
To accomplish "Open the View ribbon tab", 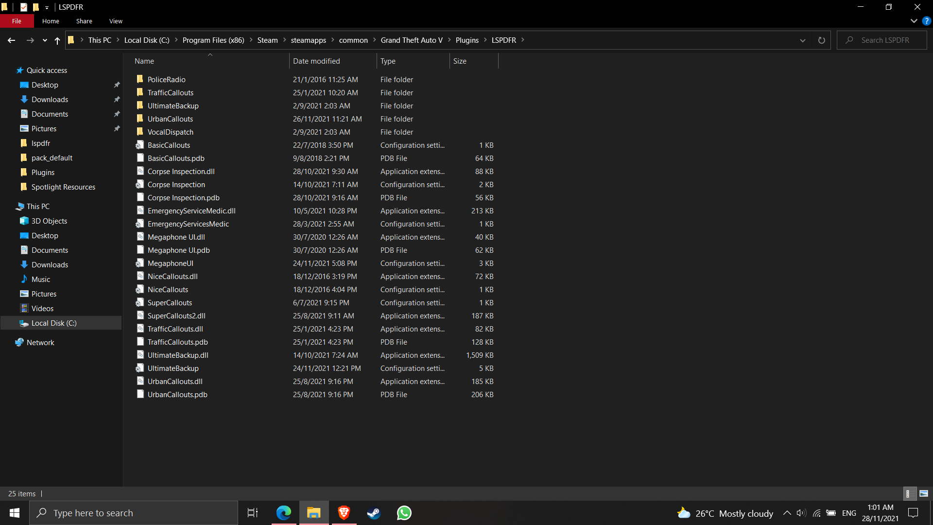I will [116, 21].
